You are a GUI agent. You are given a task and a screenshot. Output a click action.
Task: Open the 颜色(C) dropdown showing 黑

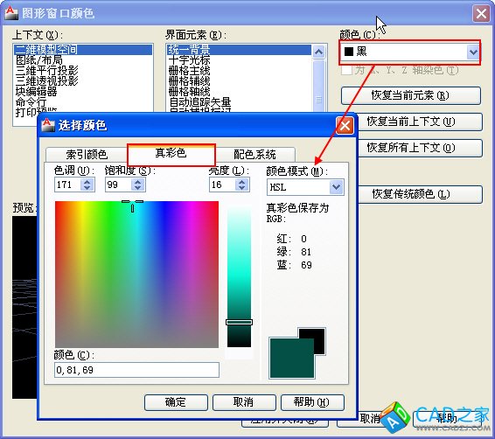(410, 52)
